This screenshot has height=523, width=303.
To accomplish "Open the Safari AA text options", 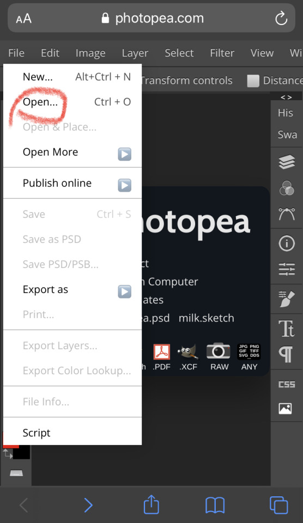I will (x=23, y=19).
